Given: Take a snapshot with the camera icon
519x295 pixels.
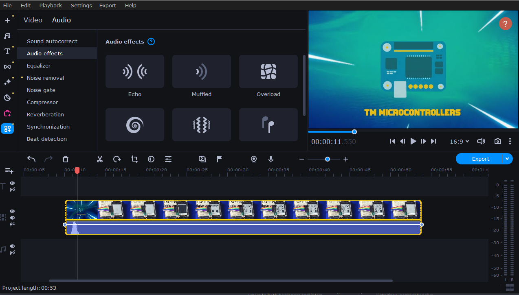Looking at the screenshot, I should [x=497, y=141].
